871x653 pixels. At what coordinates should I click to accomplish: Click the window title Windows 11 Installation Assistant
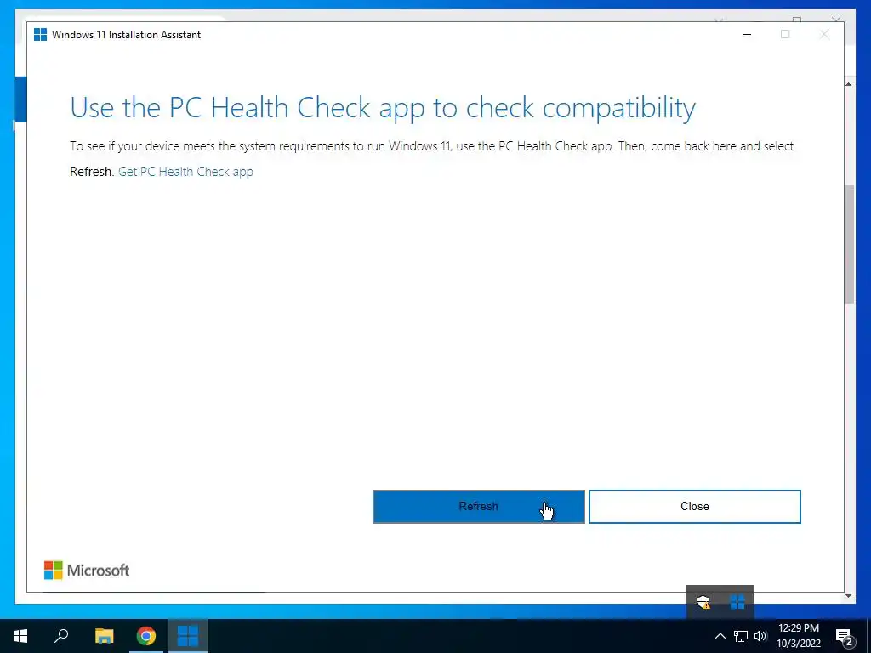coord(126,34)
